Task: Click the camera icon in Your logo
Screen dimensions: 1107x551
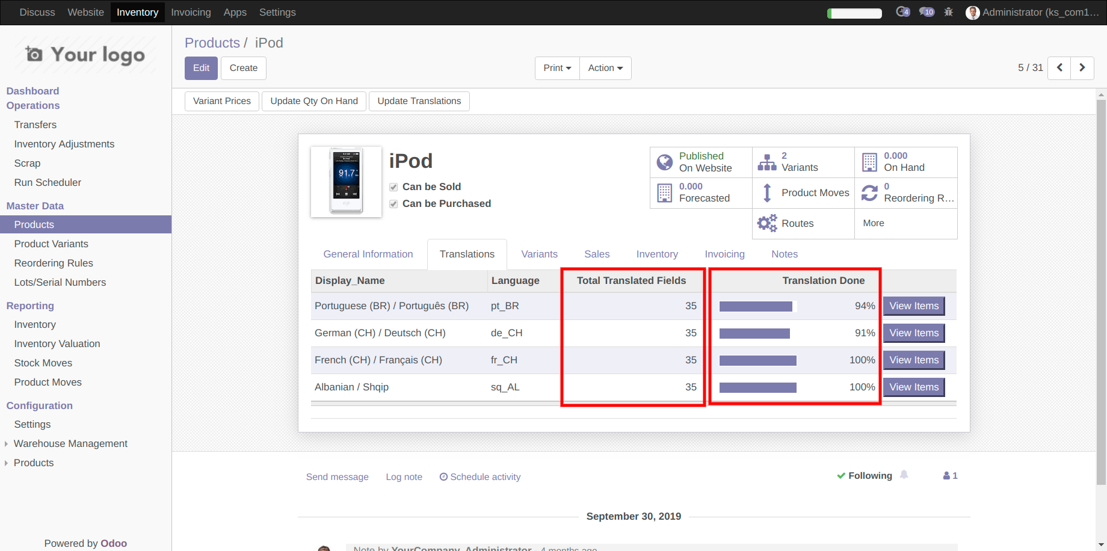Action: (x=34, y=54)
